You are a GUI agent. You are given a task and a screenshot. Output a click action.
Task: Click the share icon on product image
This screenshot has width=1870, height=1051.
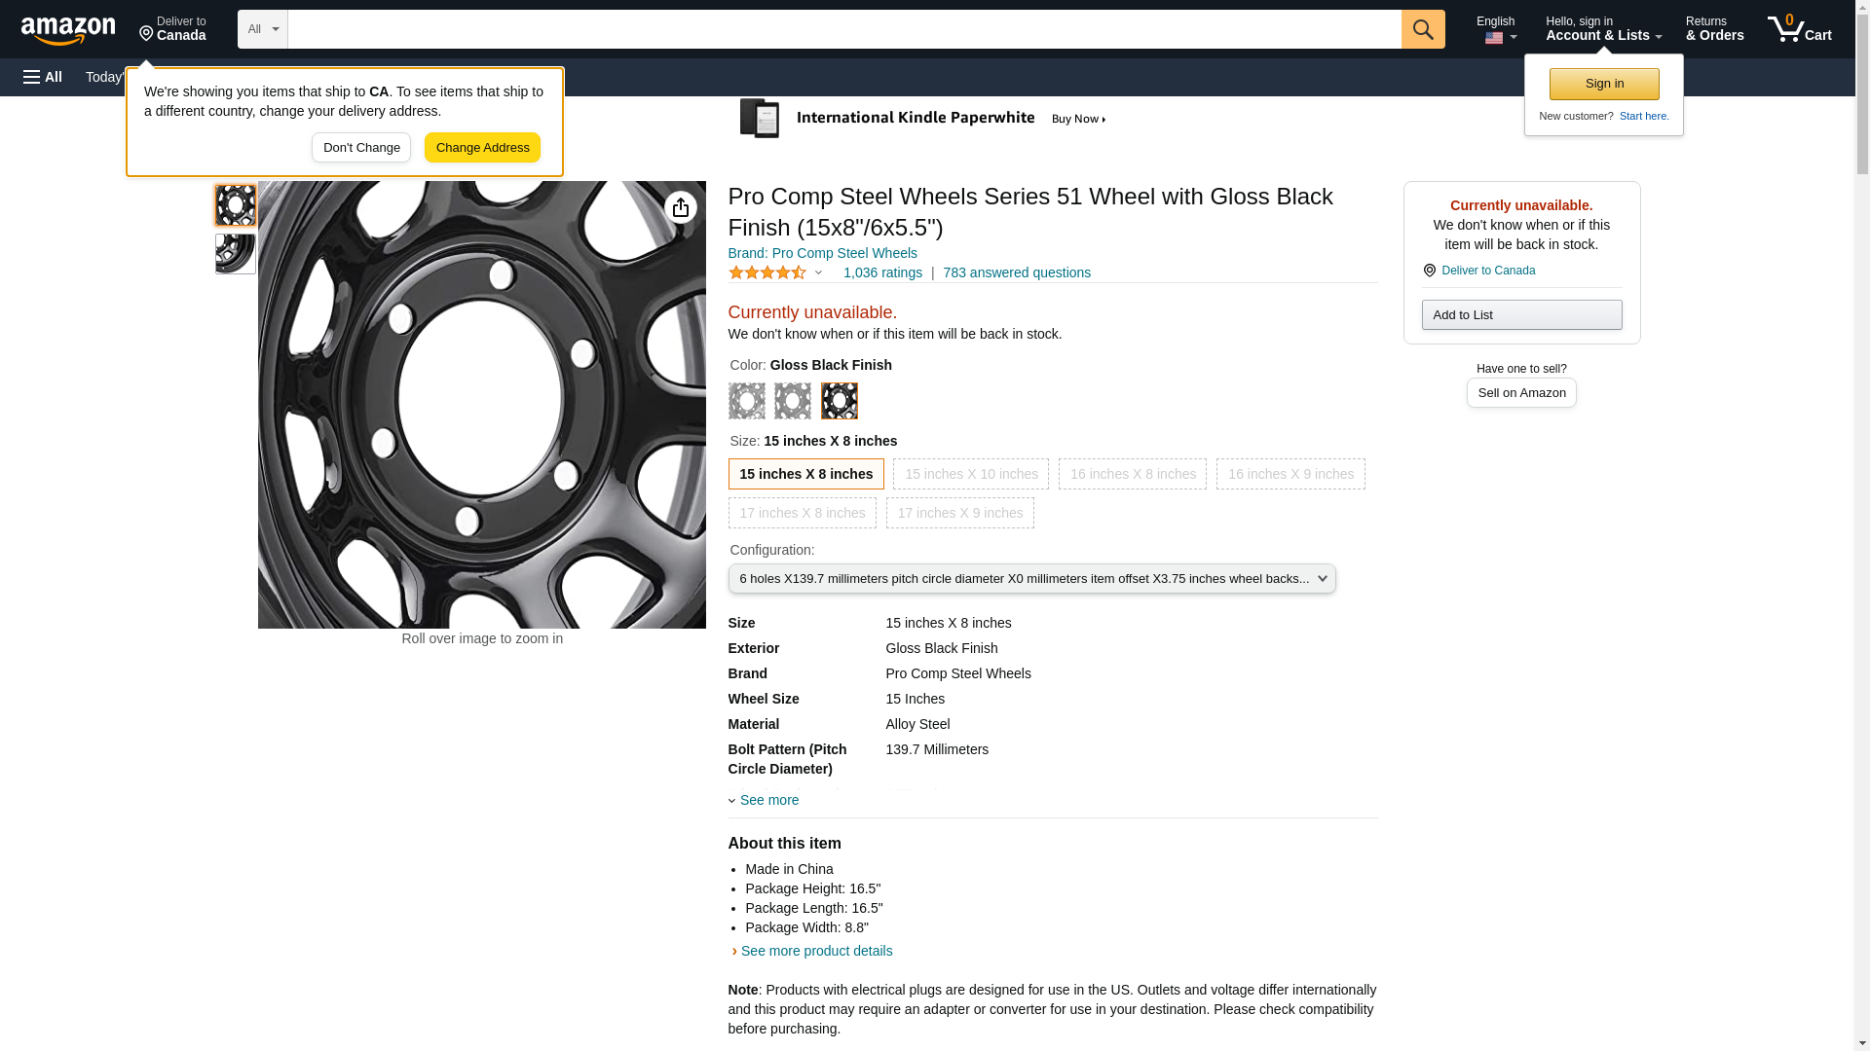(680, 207)
